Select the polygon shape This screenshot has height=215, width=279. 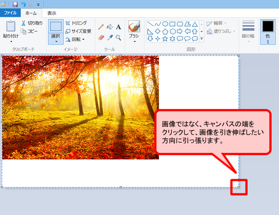click(187, 24)
